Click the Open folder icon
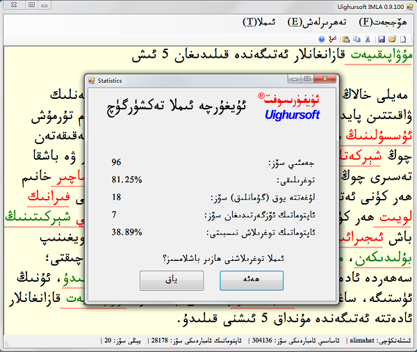The width and height of the screenshot is (417, 352). click(392, 40)
